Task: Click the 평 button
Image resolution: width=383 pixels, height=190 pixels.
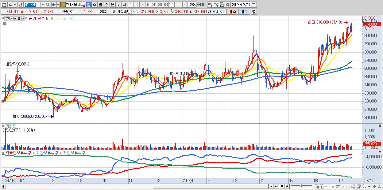Action: (253, 12)
